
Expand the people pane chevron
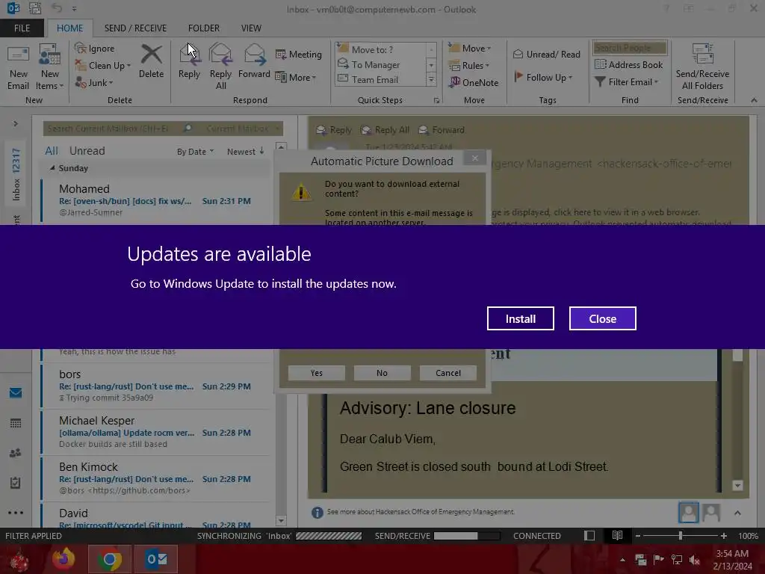737,513
